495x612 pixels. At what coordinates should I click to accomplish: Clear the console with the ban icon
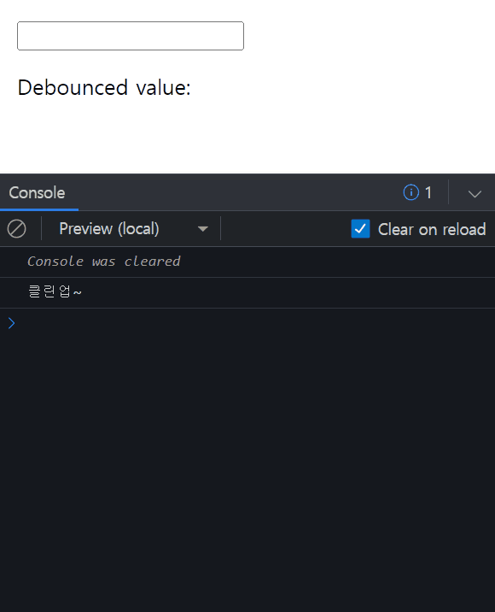click(x=17, y=229)
